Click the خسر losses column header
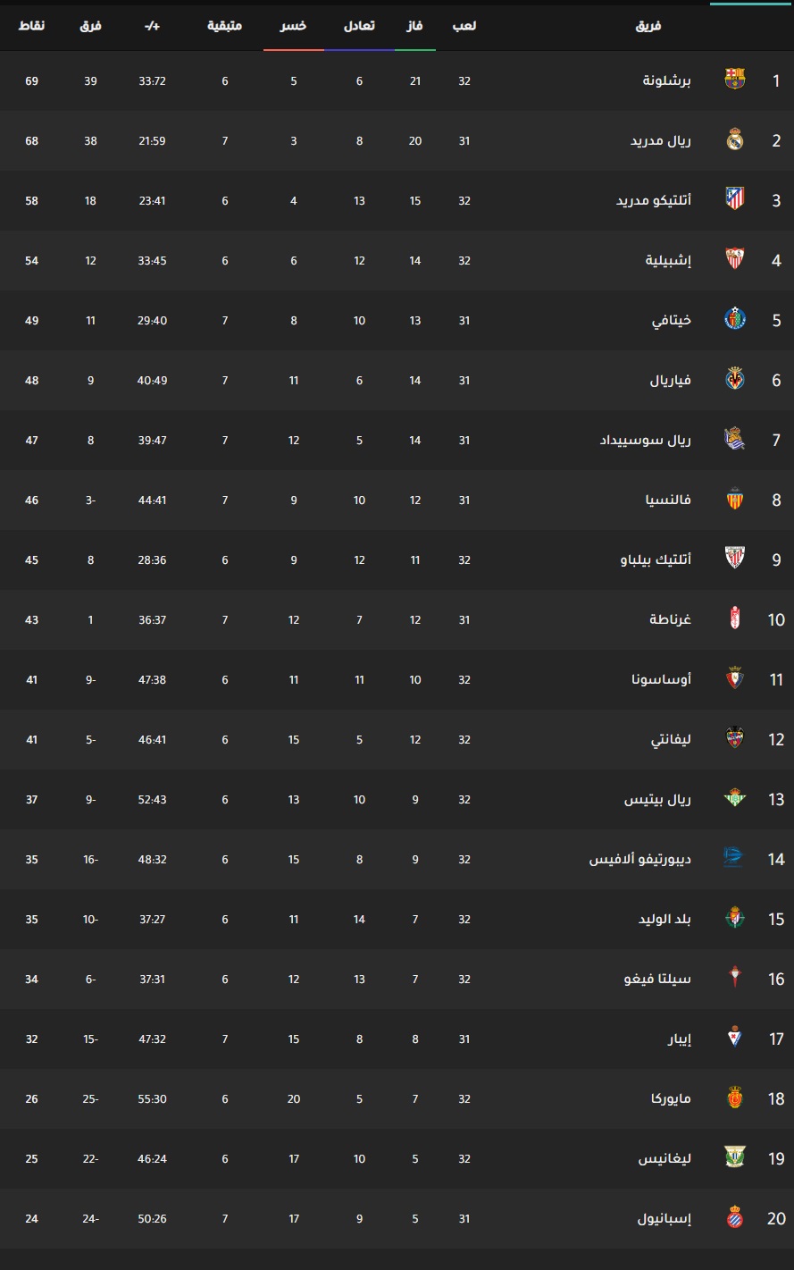794x1270 pixels. [293, 26]
